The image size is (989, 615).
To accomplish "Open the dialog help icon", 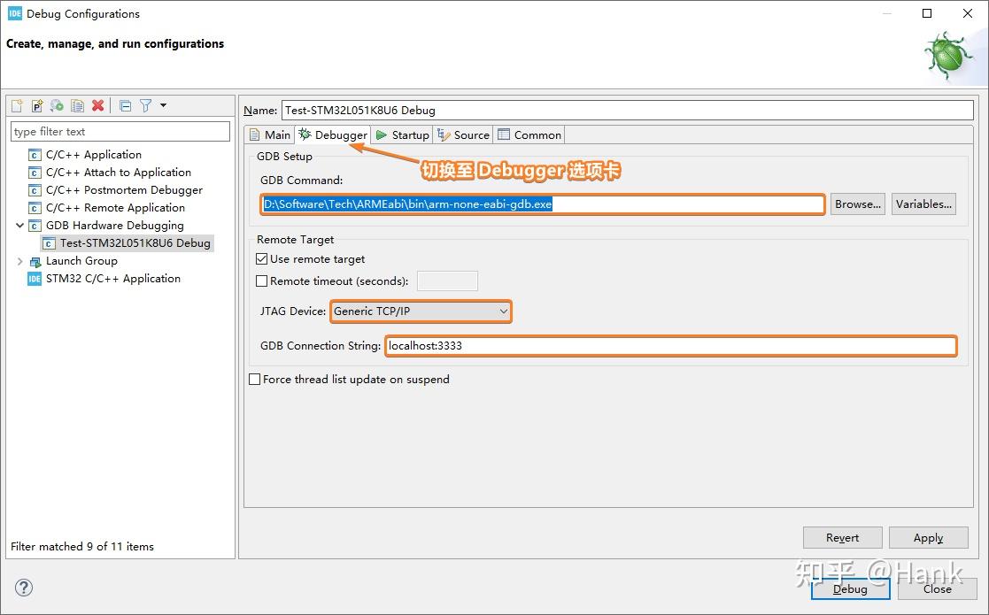I will pyautogui.click(x=24, y=588).
